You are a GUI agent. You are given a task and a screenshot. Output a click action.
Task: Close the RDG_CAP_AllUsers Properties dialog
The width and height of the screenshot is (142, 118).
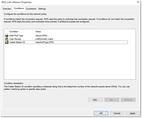click(x=138, y=2)
